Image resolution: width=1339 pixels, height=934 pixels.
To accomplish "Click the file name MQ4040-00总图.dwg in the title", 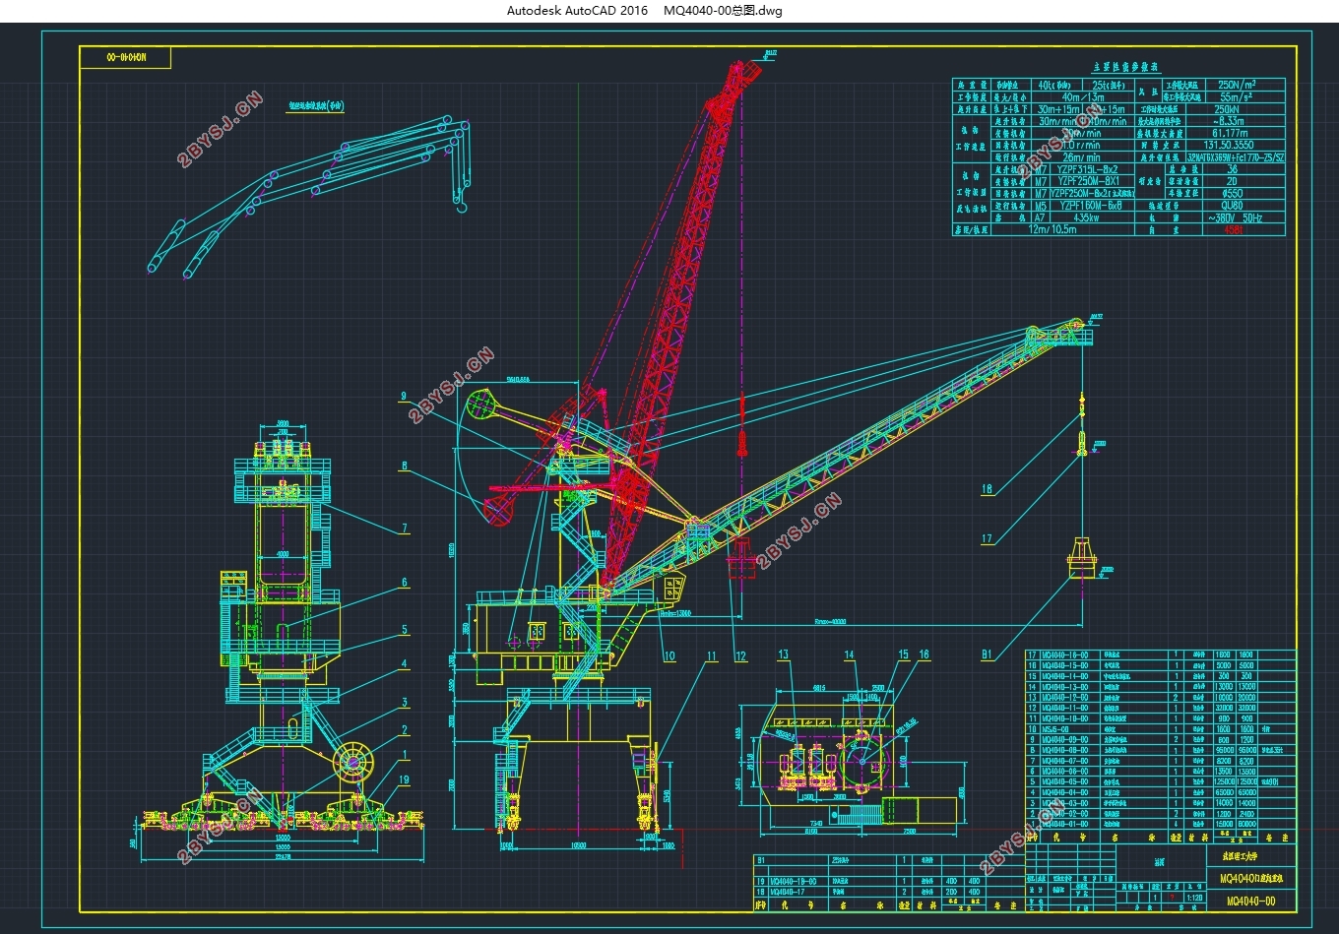I will click(723, 11).
